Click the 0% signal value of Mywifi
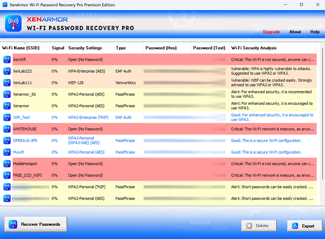 tap(55, 152)
